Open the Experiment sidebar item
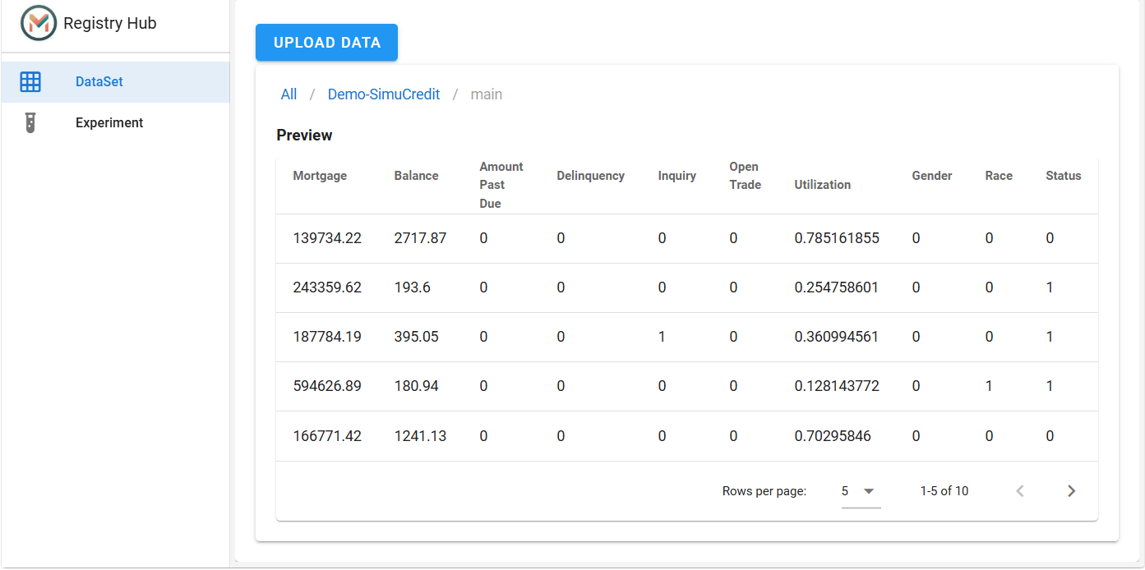This screenshot has width=1145, height=570. click(115, 123)
